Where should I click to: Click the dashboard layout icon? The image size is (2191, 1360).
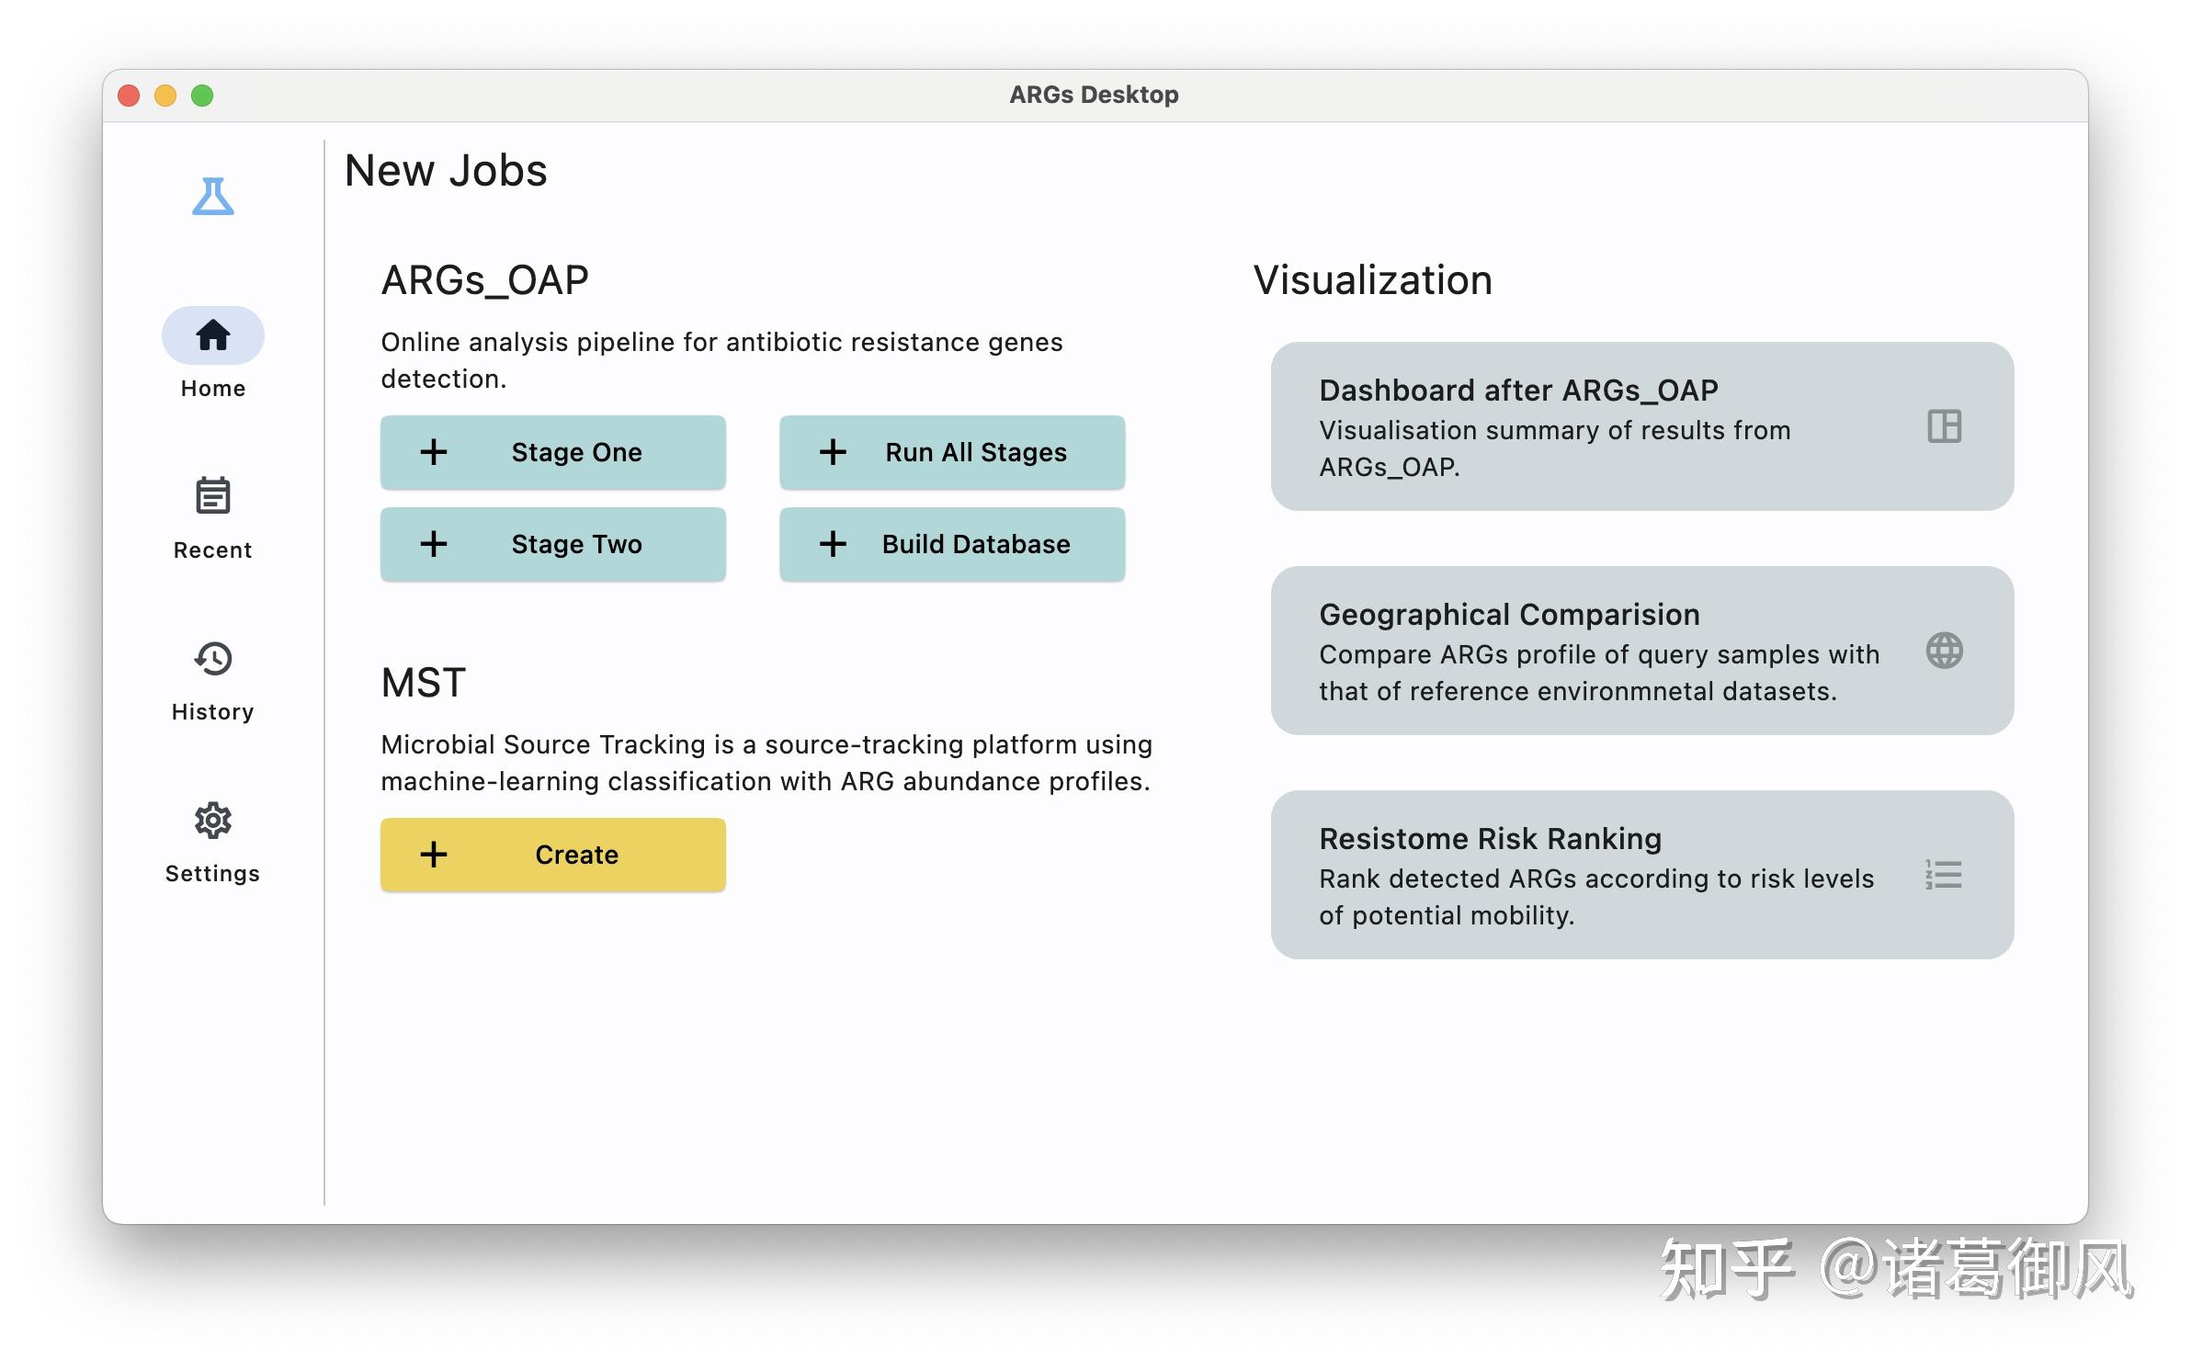(1944, 426)
